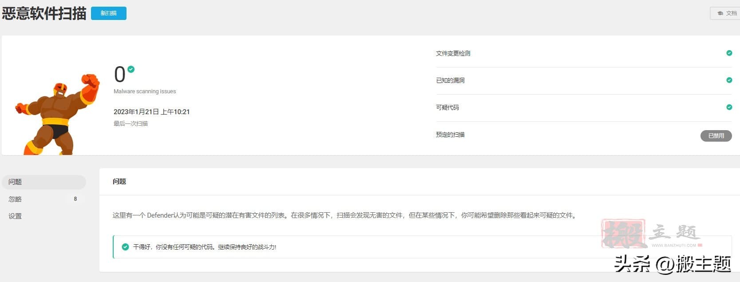Select the 问题 sidebar tab

click(44, 182)
